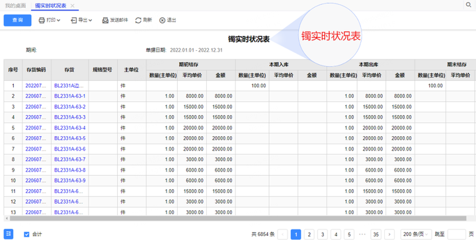Open the BL2331A边... 存货 link

[x=68, y=86]
